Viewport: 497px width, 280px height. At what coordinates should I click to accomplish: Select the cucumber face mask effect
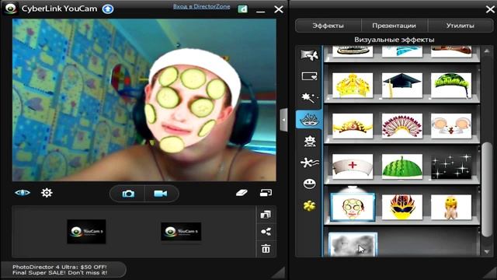click(x=353, y=207)
